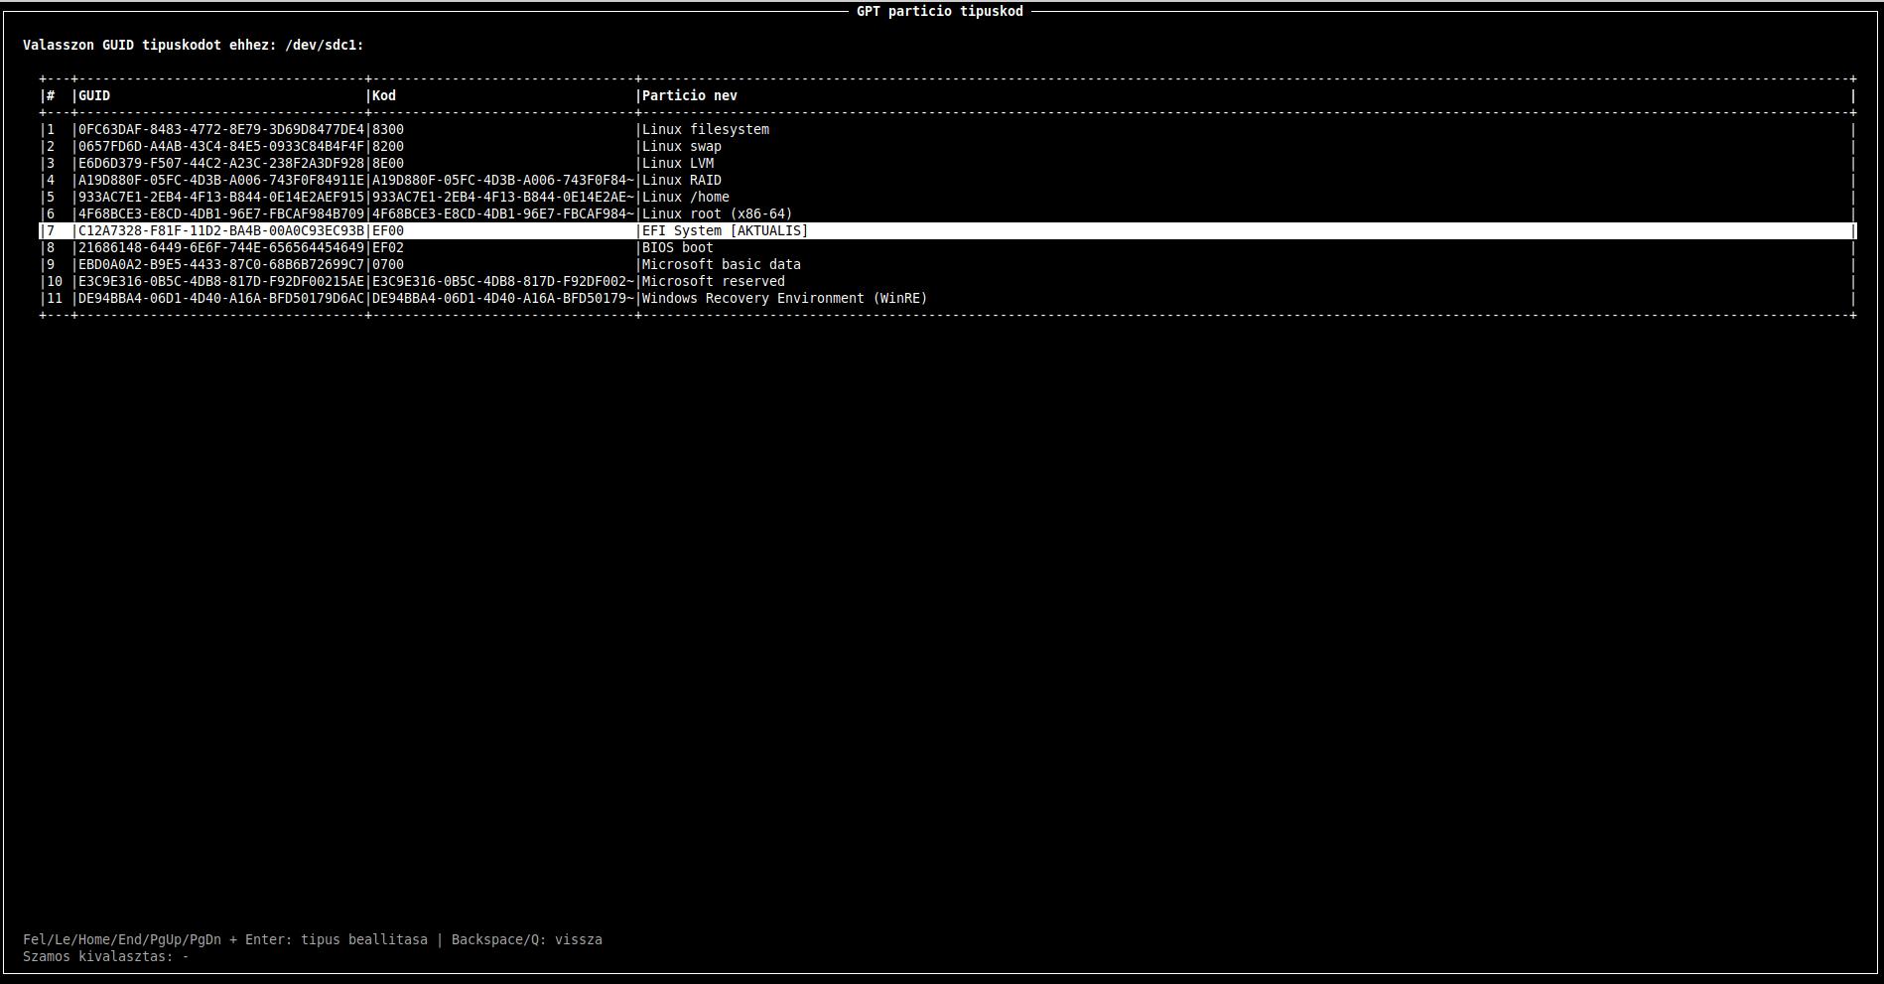Click code 8200 cell

[388, 146]
